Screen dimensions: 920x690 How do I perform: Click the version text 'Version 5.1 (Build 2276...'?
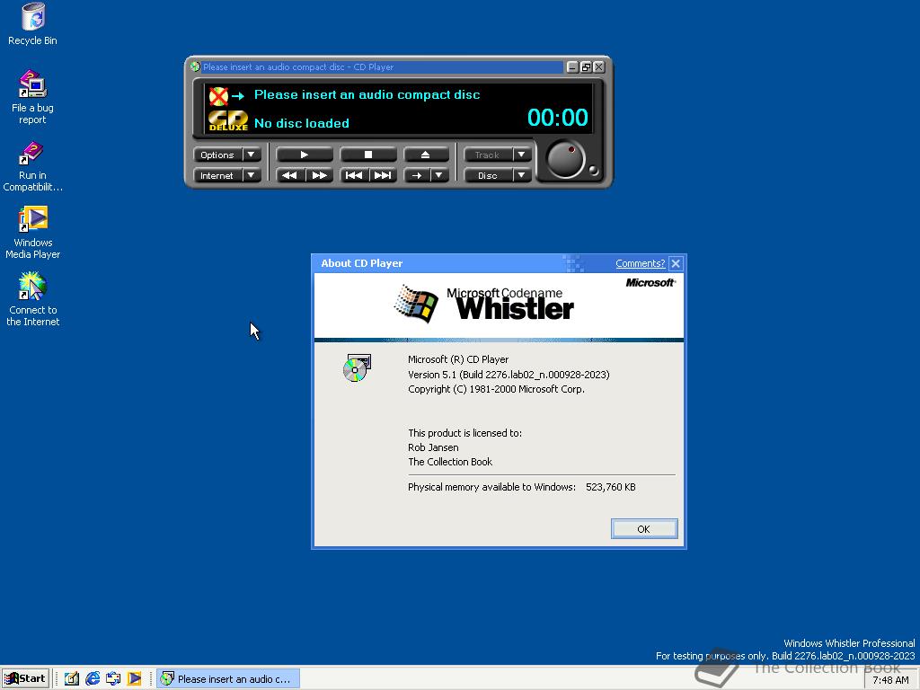click(x=509, y=375)
